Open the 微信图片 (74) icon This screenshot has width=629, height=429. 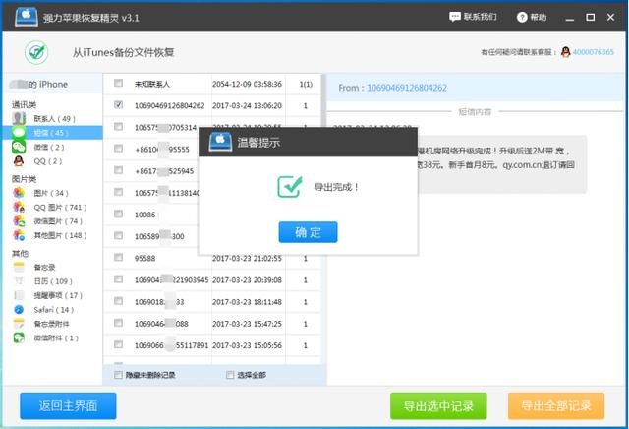(x=19, y=221)
